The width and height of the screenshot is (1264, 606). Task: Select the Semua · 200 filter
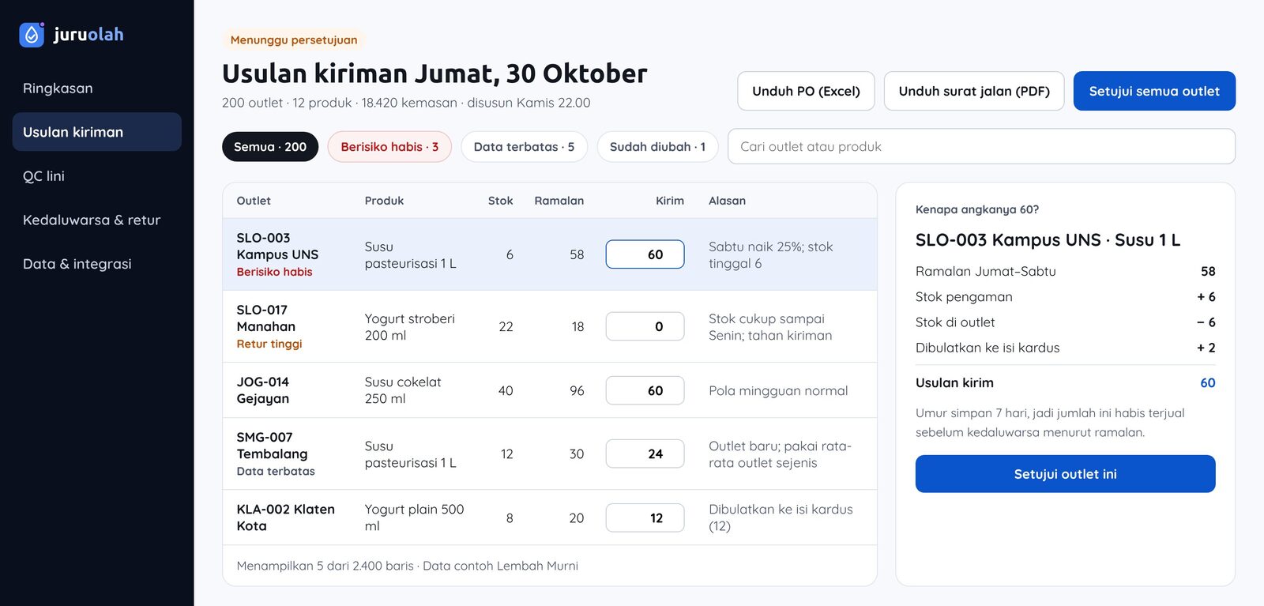pos(270,147)
